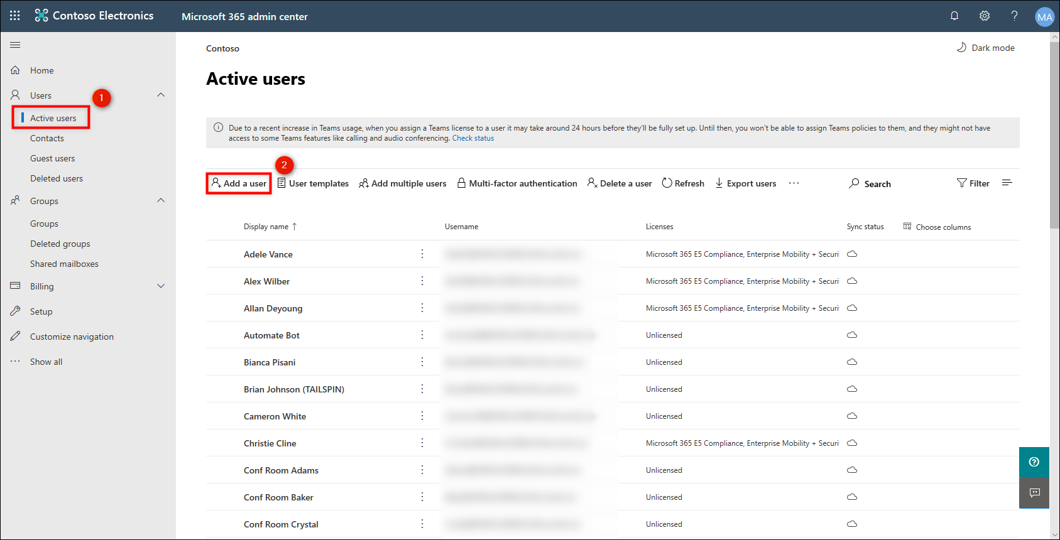Click Add multiple users
The height and width of the screenshot is (540, 1060).
[403, 183]
